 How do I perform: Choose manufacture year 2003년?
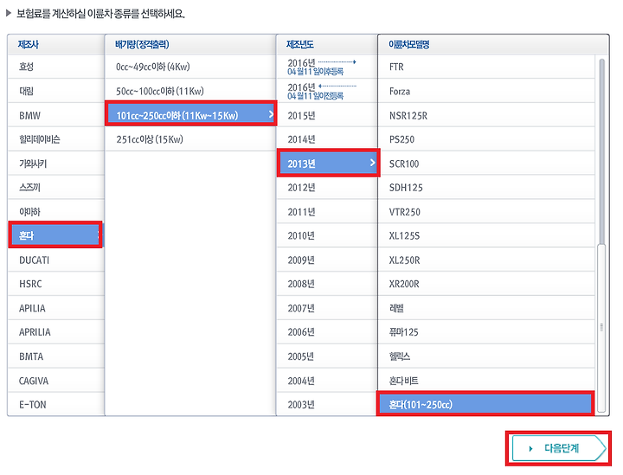click(327, 404)
